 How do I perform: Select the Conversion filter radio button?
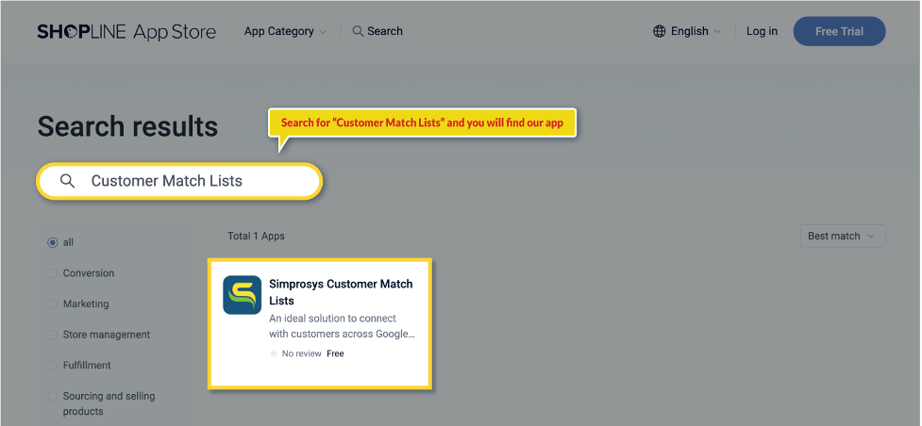tap(53, 273)
